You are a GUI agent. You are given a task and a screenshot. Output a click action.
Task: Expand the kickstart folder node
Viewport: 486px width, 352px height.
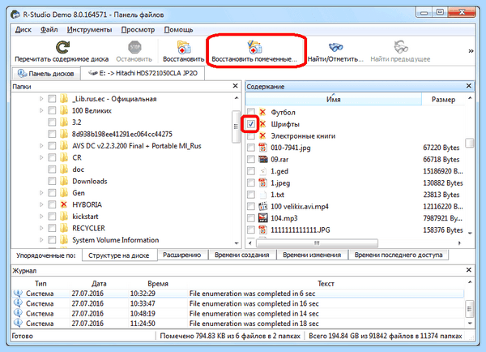click(x=41, y=217)
